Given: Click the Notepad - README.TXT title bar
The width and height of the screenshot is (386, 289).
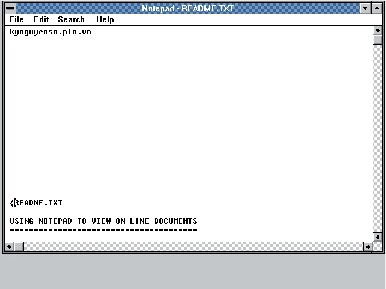Looking at the screenshot, I should pos(188,8).
